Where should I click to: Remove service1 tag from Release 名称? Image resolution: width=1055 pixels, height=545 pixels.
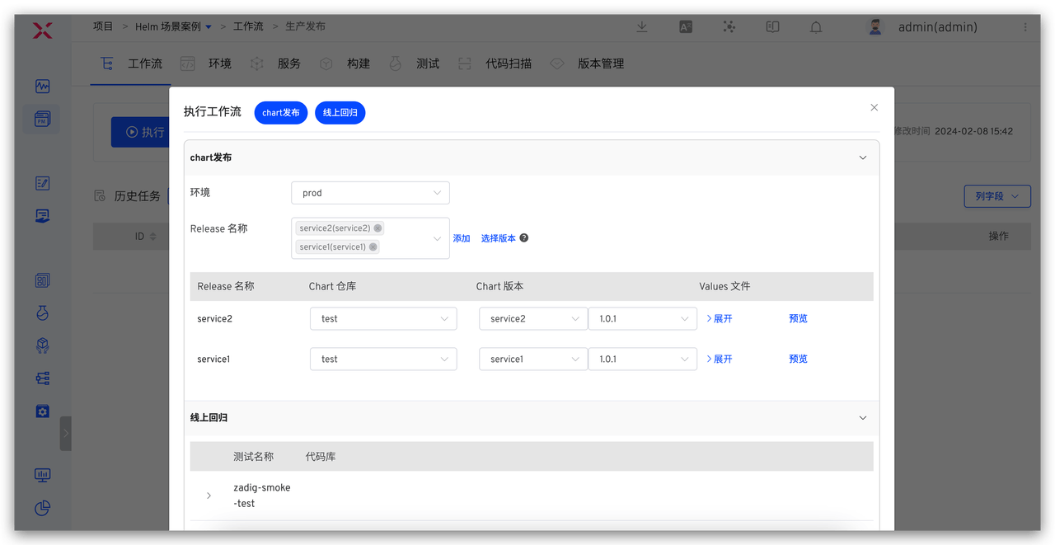click(x=373, y=247)
